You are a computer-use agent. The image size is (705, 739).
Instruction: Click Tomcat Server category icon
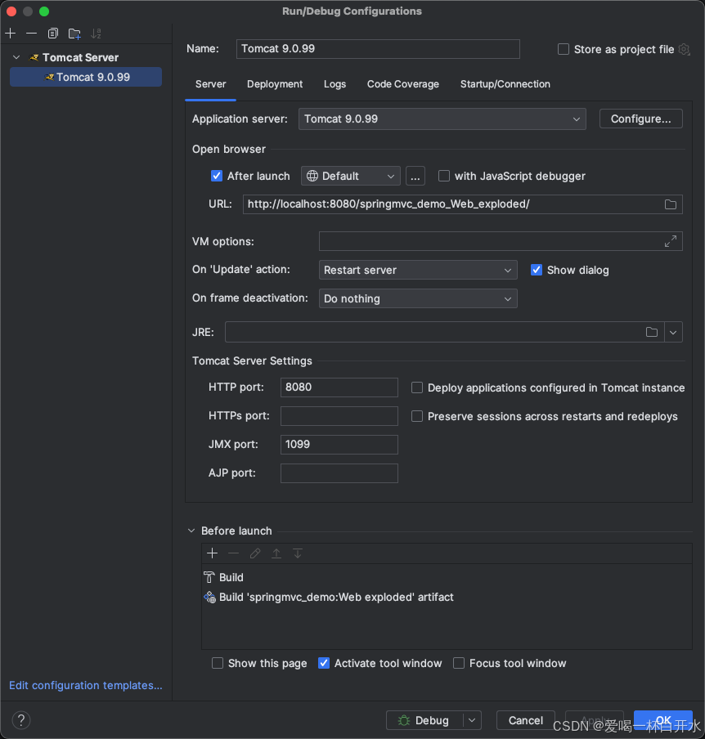tap(34, 57)
